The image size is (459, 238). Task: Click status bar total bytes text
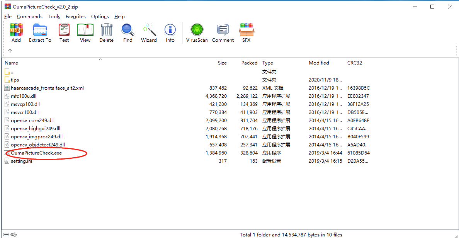[x=291, y=235]
